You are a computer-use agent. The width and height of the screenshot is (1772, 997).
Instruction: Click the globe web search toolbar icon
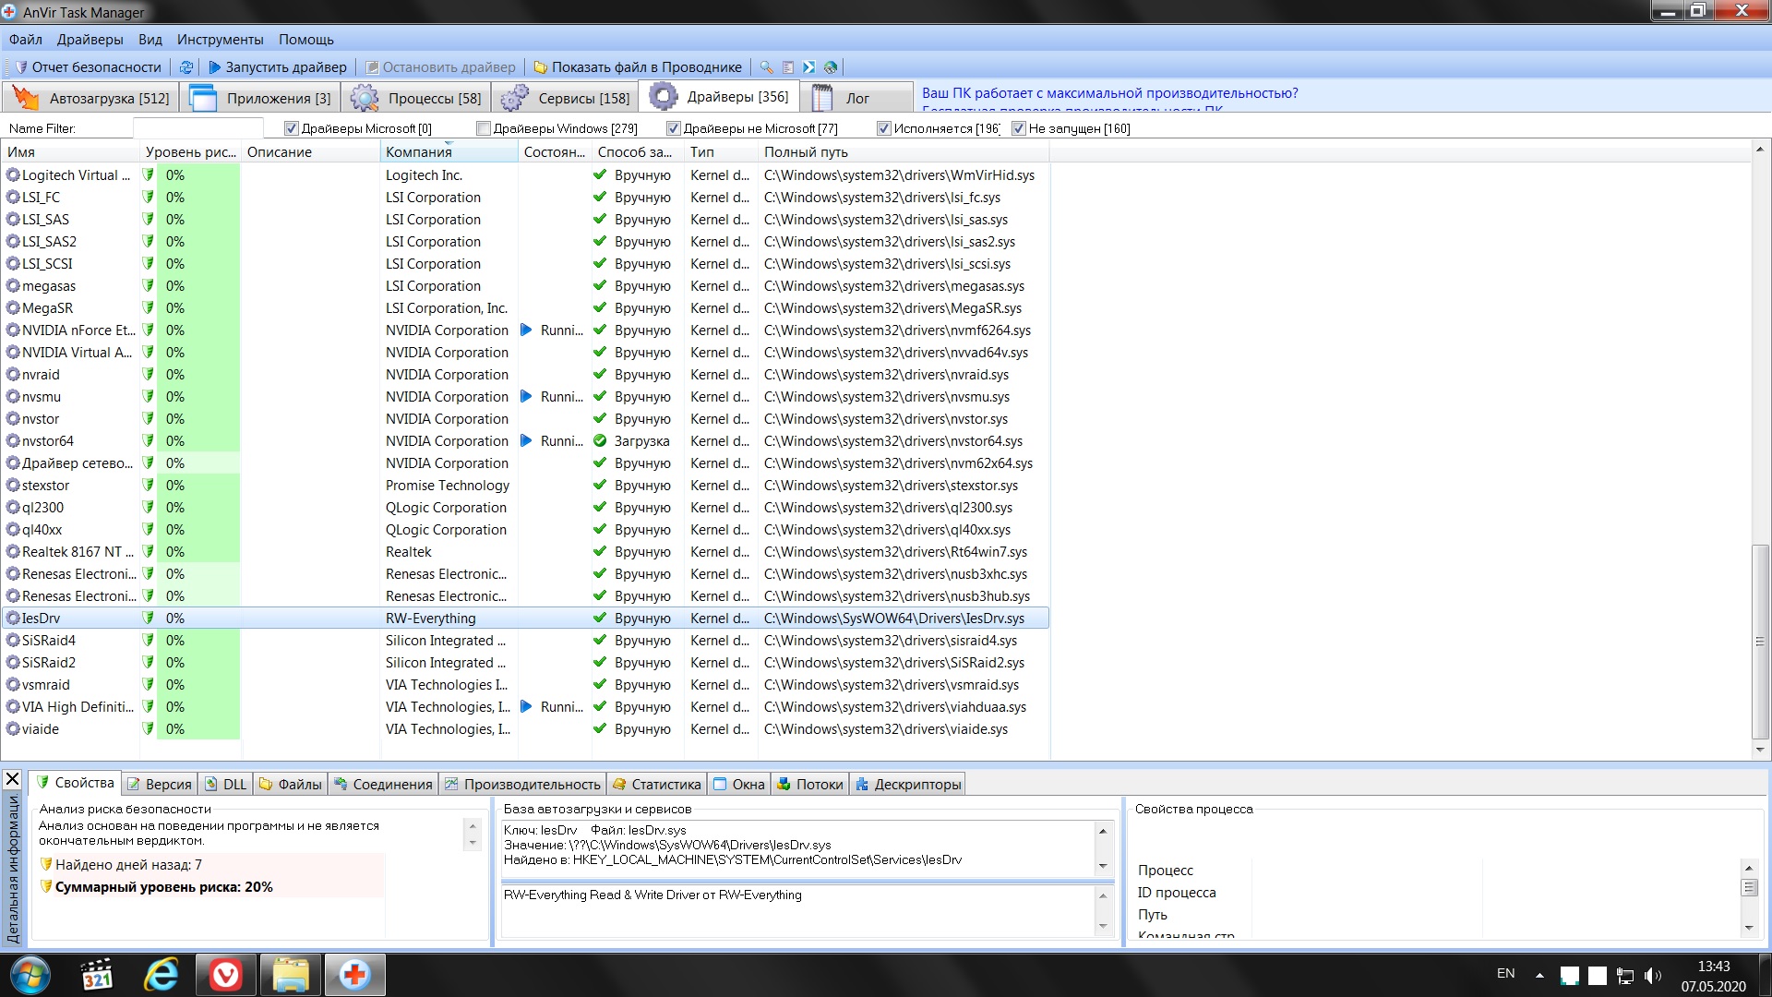(831, 67)
